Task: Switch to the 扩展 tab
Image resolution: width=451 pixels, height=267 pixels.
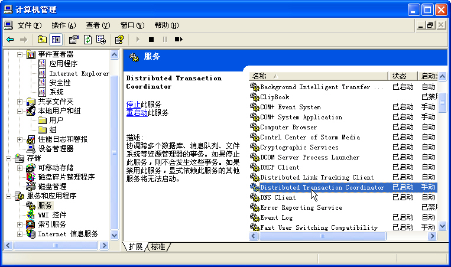Action: click(135, 246)
